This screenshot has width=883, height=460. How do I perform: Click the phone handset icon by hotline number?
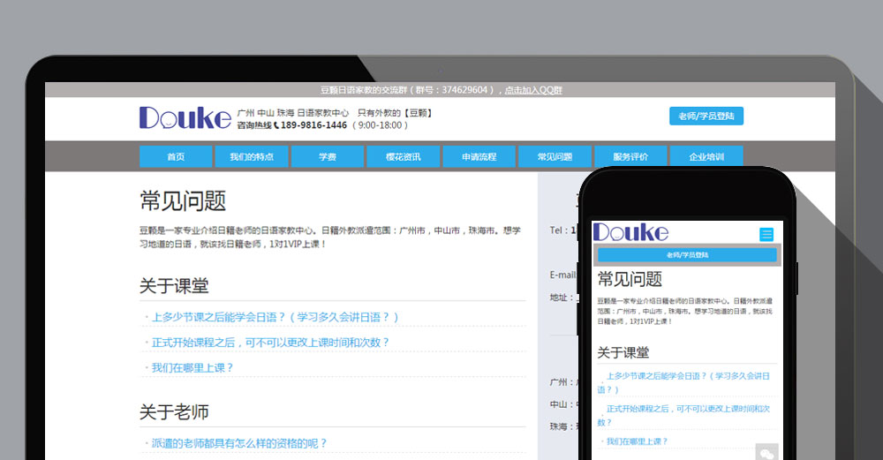point(275,125)
